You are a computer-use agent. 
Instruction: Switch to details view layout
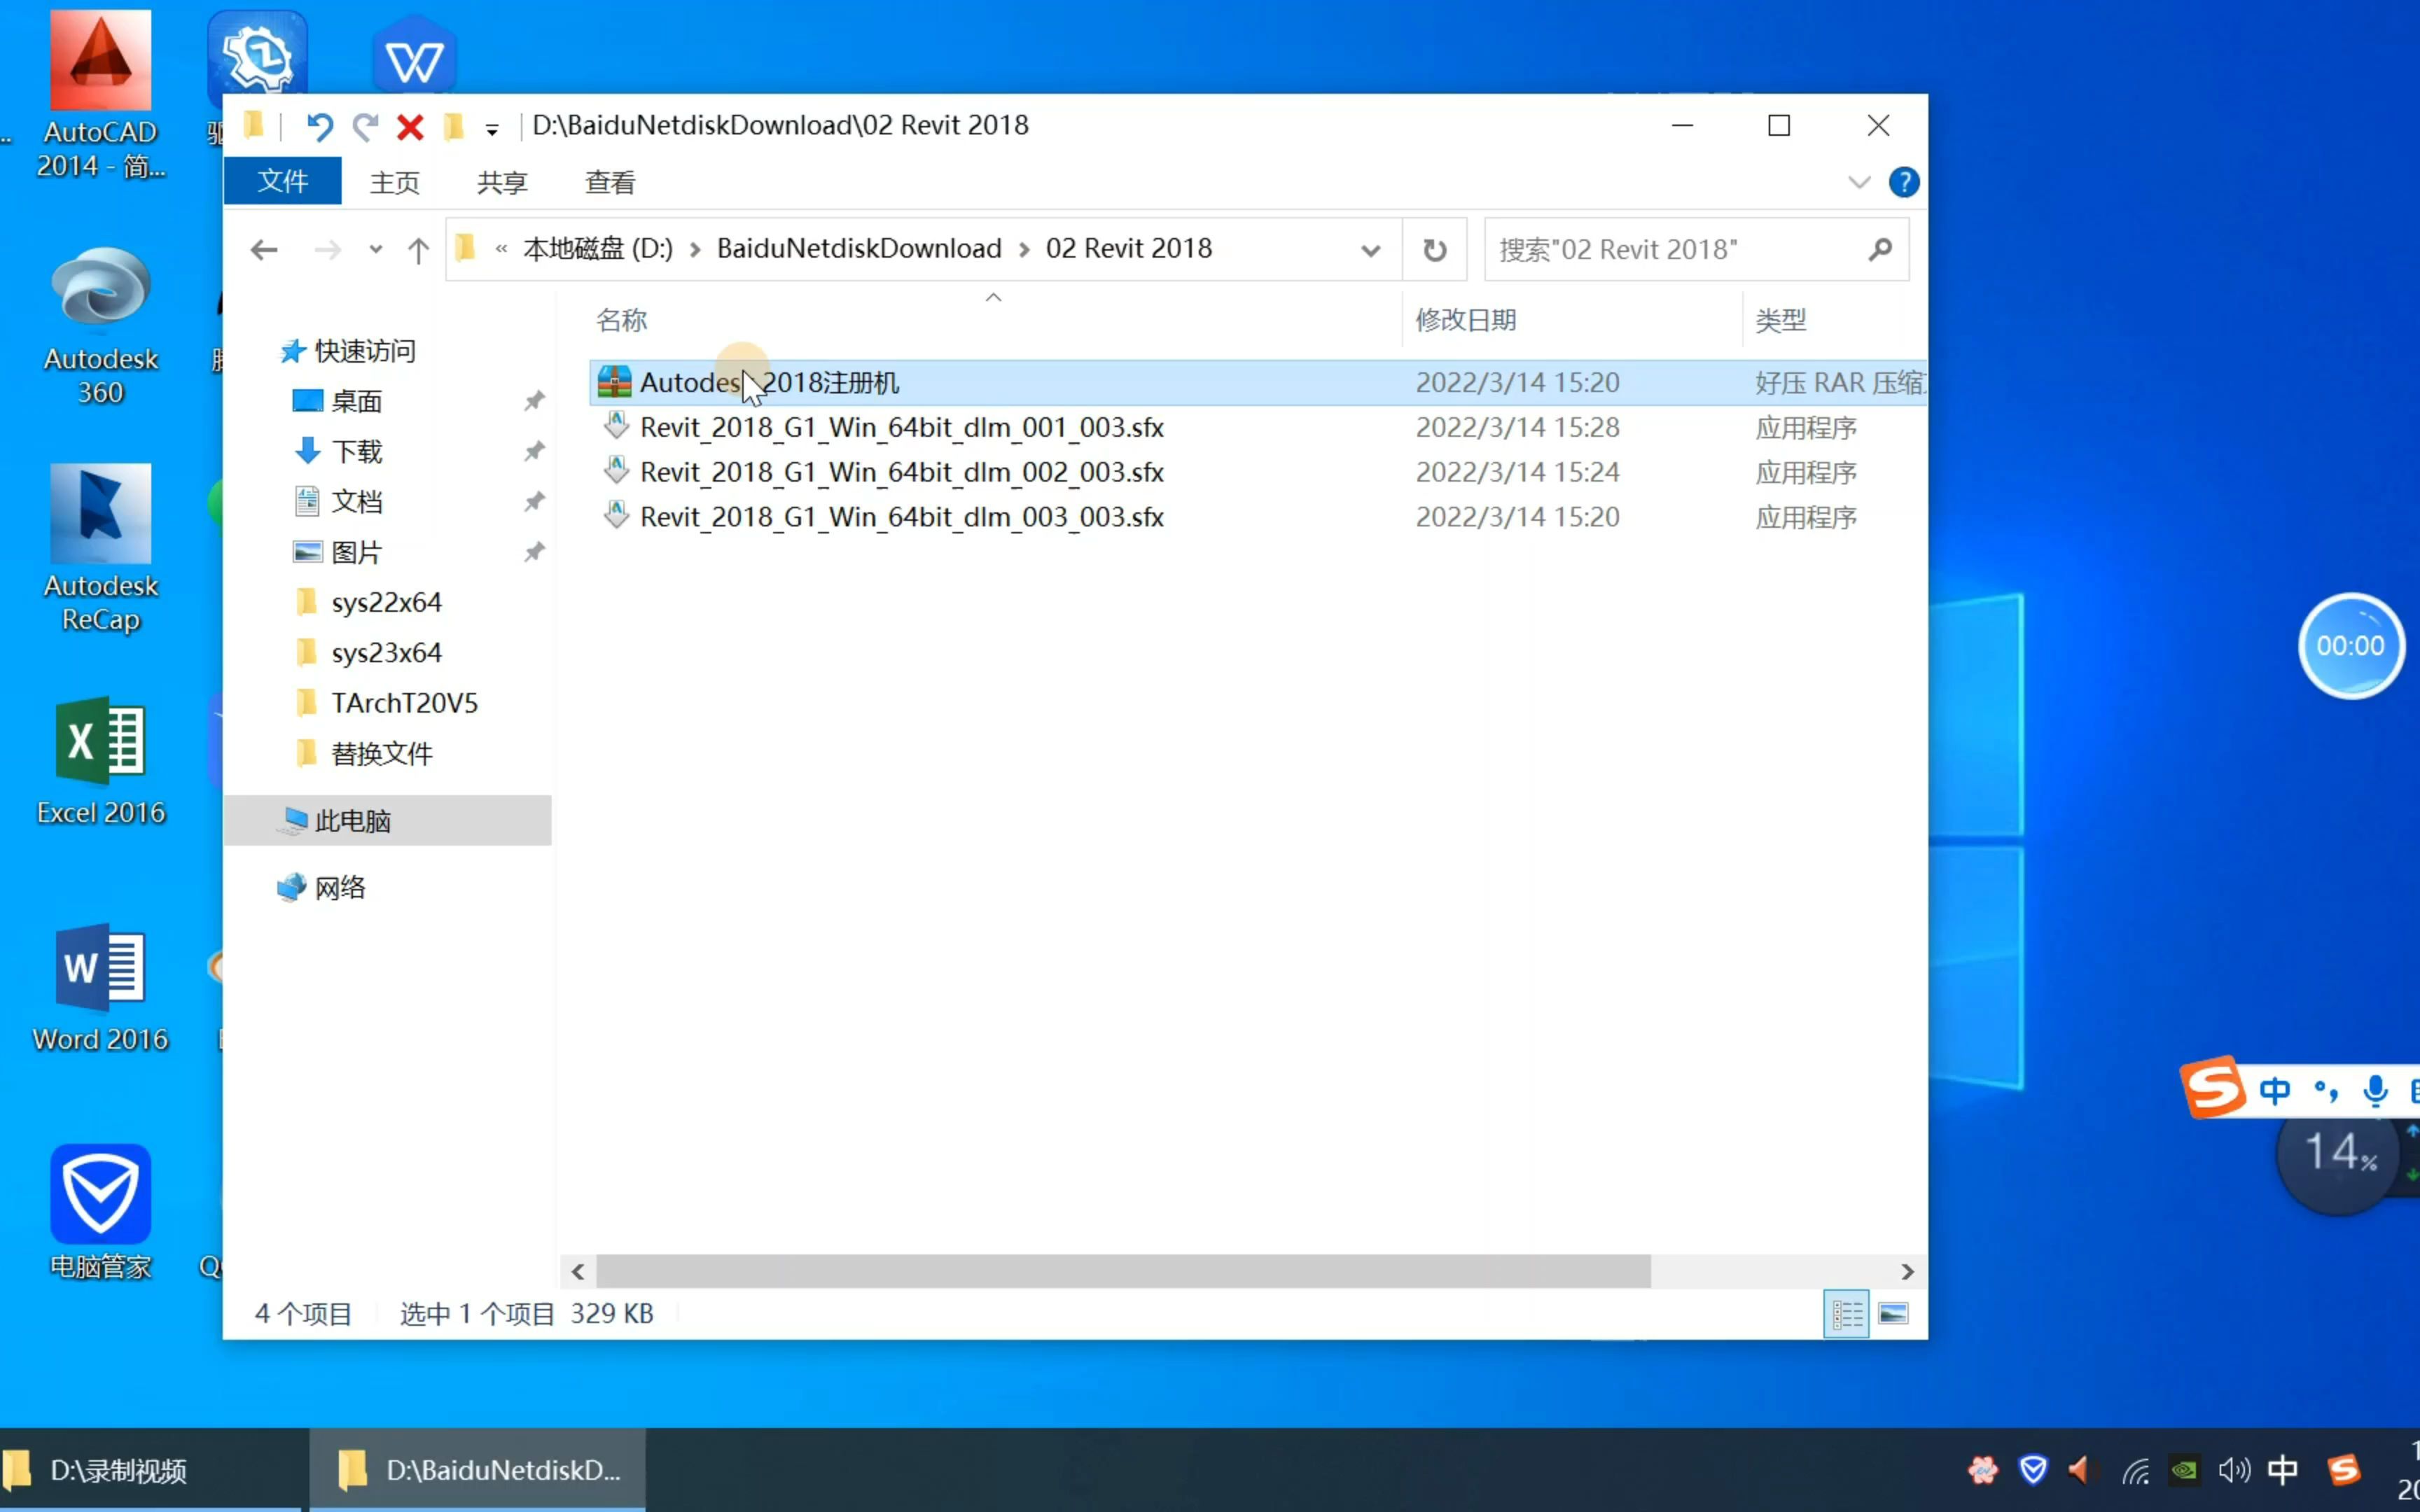point(1846,1313)
